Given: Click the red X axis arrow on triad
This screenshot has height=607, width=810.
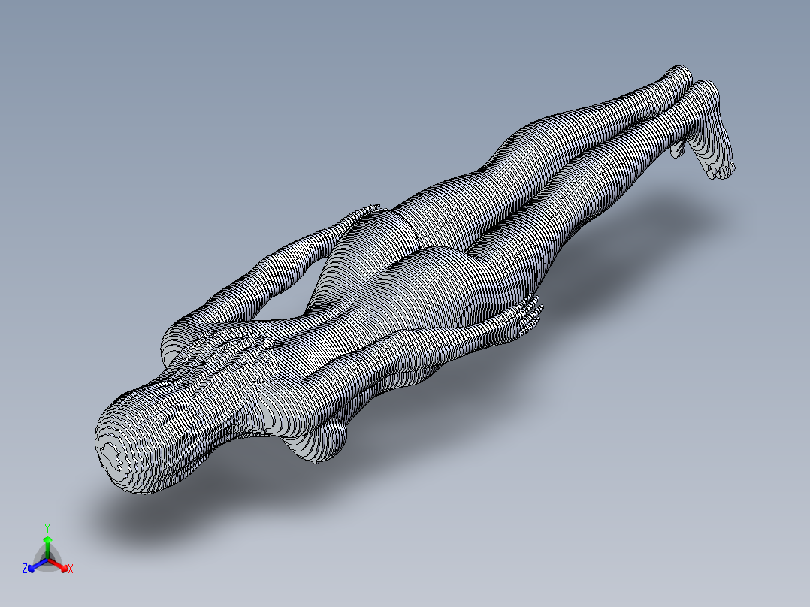Looking at the screenshot, I should click(x=59, y=565).
